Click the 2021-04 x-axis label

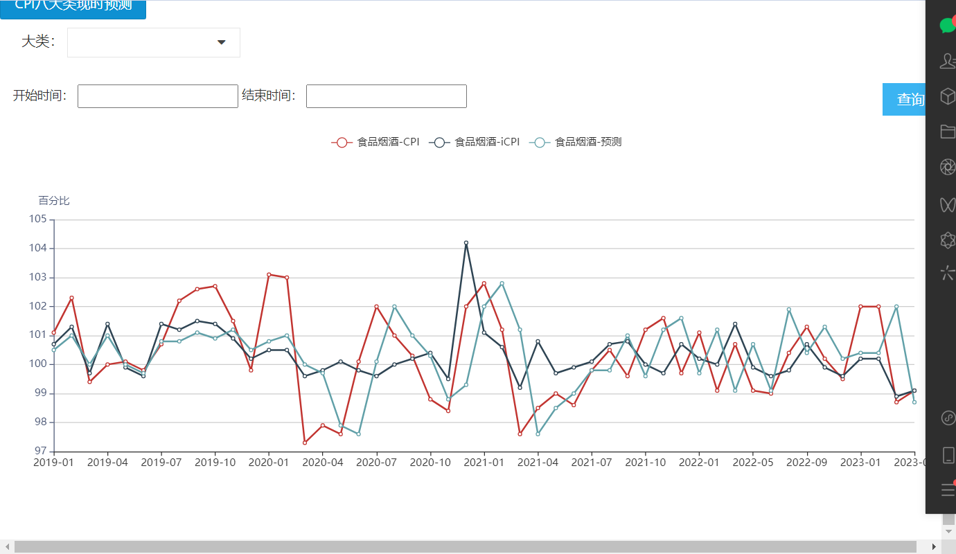538,462
